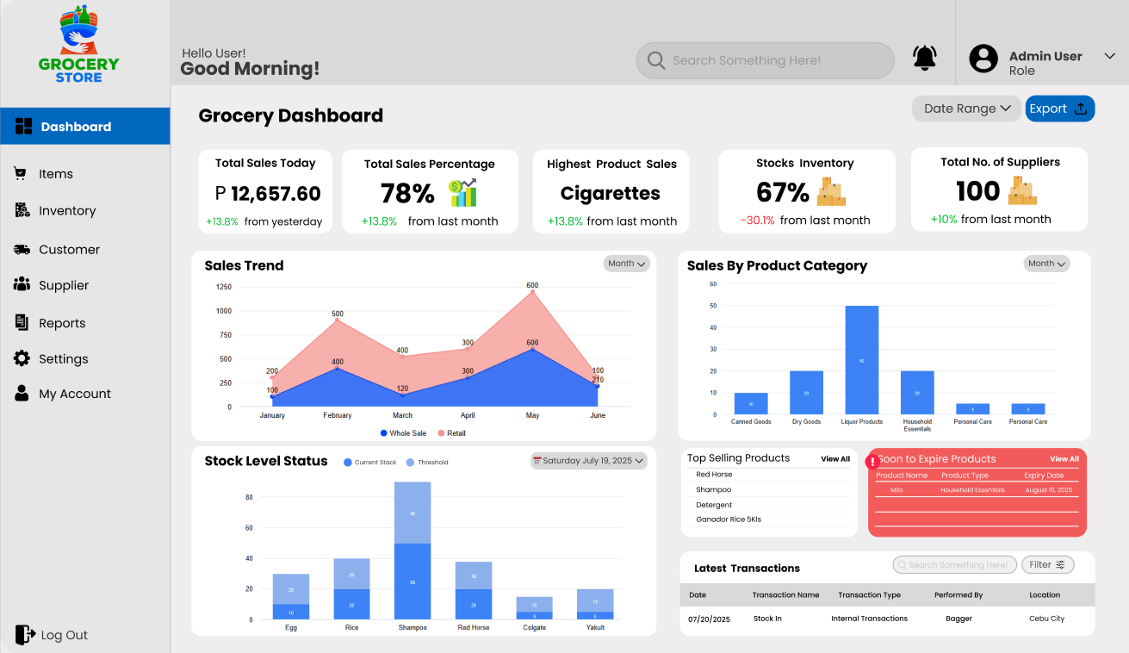Screen dimensions: 1129x653
Task: Open Settings via the gear icon
Action: point(22,358)
